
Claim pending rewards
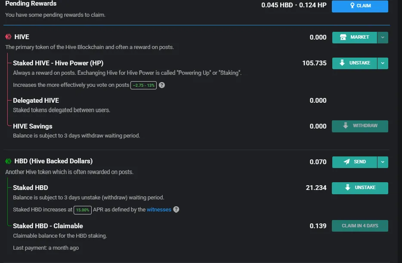pyautogui.click(x=360, y=6)
